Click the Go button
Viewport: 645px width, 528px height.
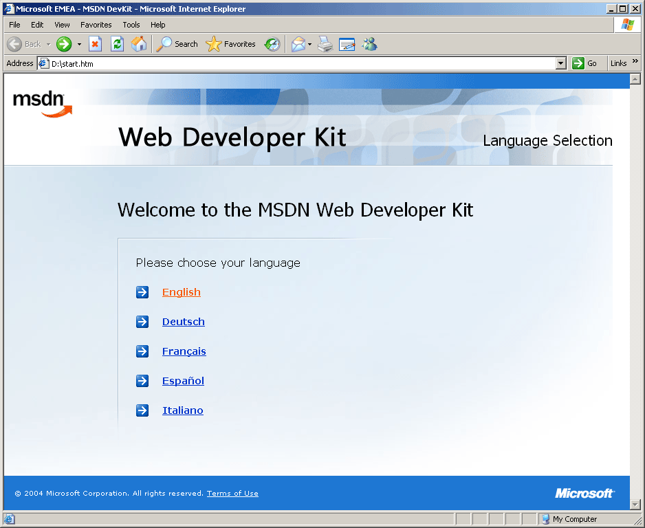click(x=584, y=63)
